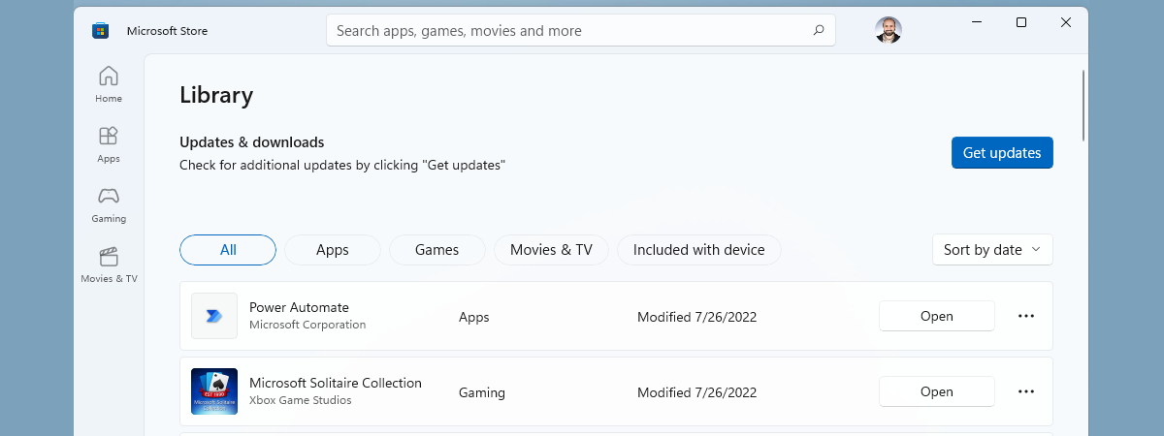Go to Home in sidebar
The width and height of the screenshot is (1164, 436).
(x=109, y=83)
